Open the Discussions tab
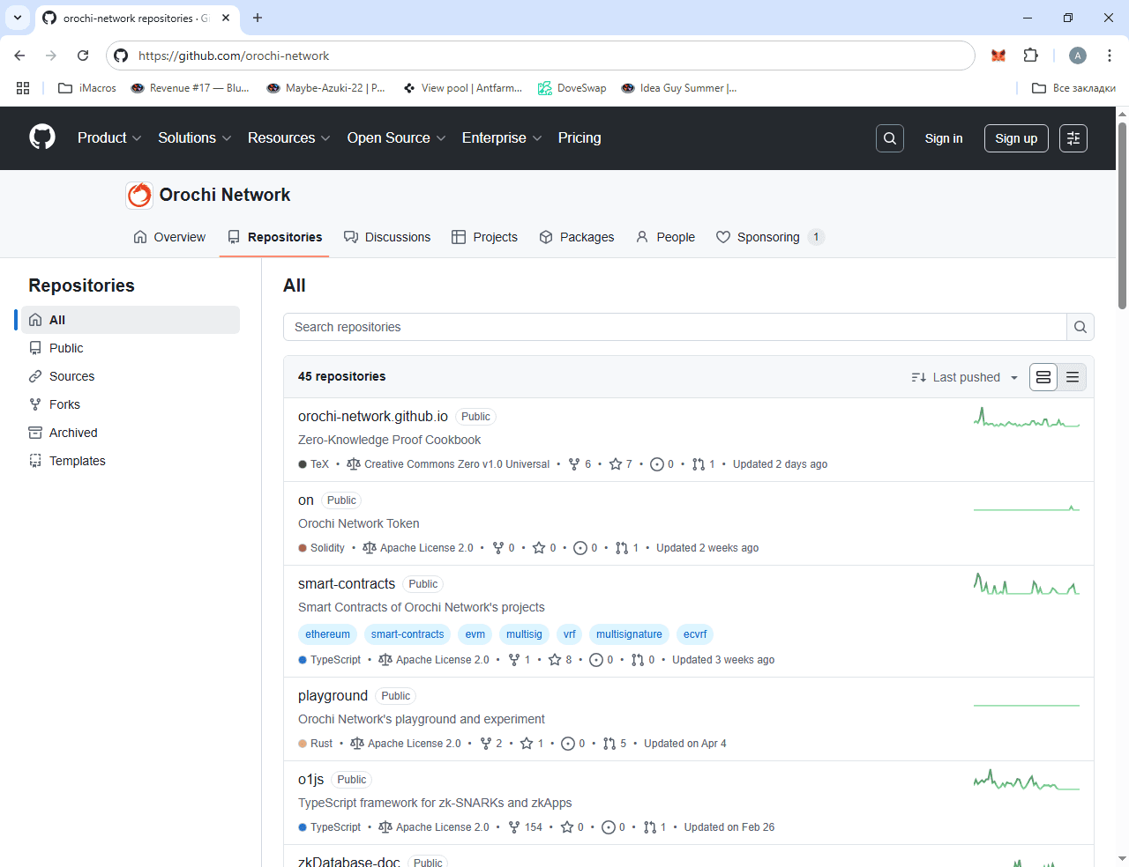Viewport: 1129px width, 867px height. (x=387, y=237)
